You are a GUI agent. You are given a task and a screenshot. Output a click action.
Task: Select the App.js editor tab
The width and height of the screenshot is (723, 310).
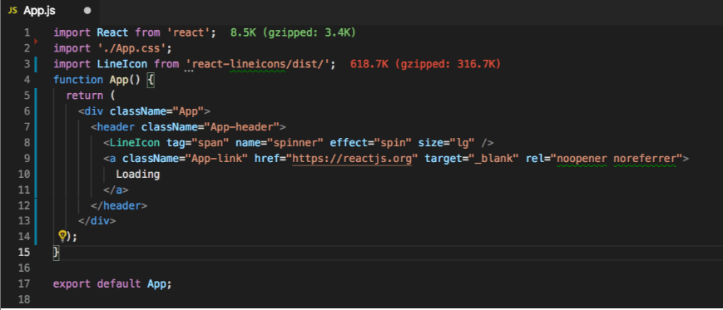pos(50,11)
